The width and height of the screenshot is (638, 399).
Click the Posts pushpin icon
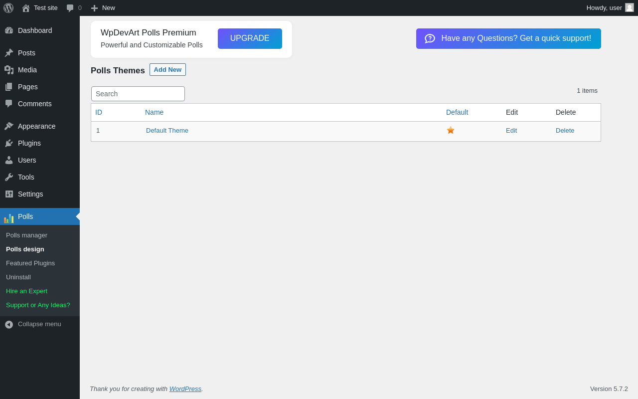(x=9, y=53)
